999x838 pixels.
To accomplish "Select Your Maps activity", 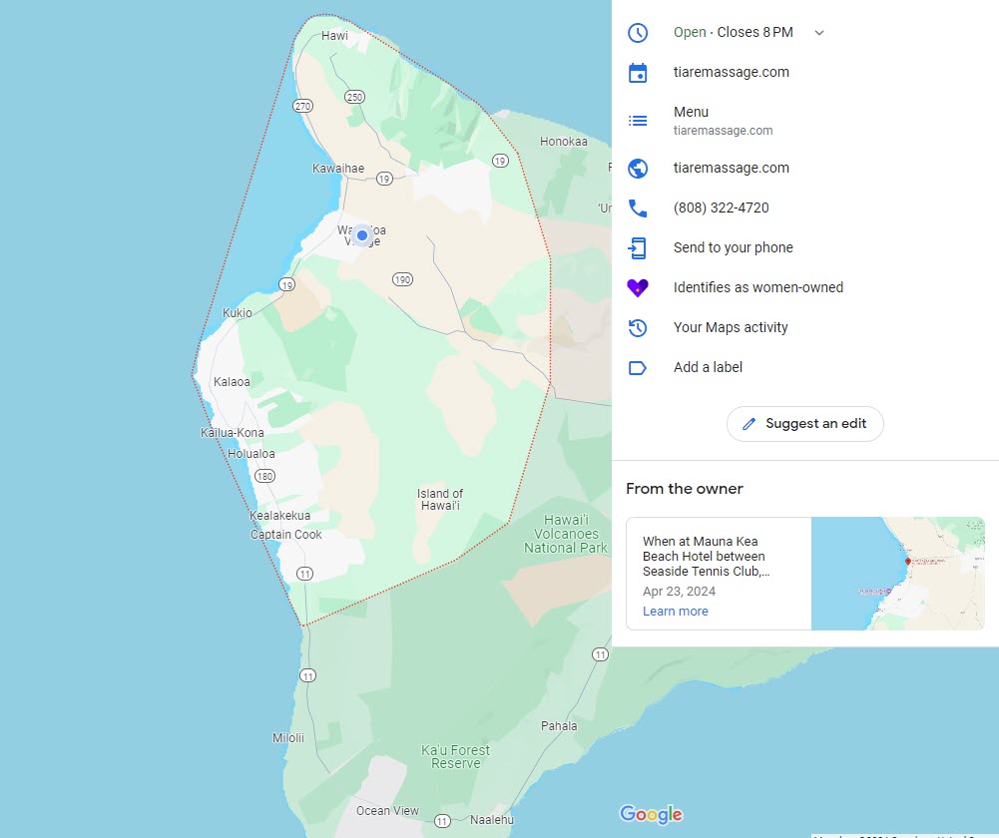I will (x=731, y=328).
